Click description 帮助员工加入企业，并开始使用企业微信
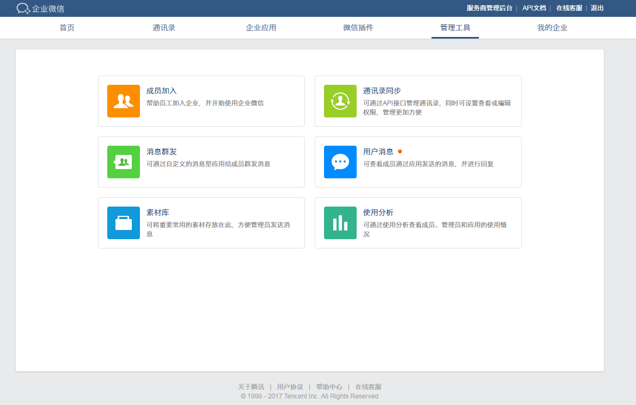Image resolution: width=636 pixels, height=405 pixels. [205, 103]
